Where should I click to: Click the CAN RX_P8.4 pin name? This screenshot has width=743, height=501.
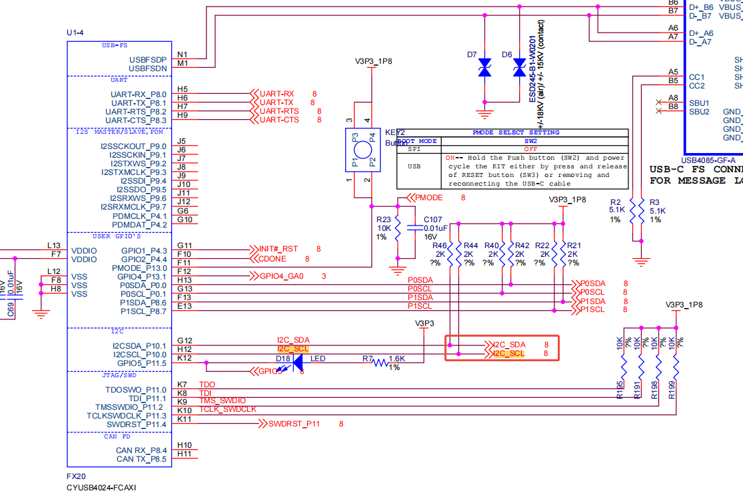(141, 450)
